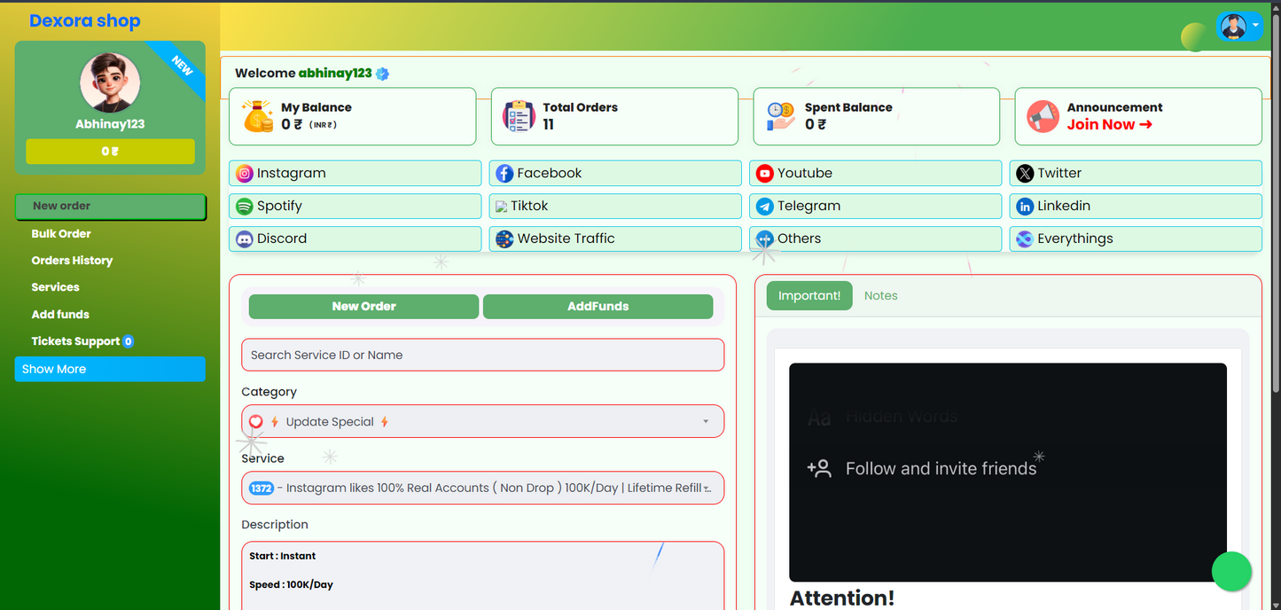Click the yellow 0 balance button
This screenshot has width=1281, height=610.
(x=110, y=152)
